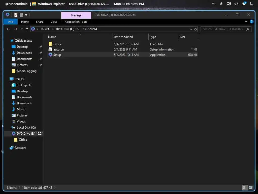Screen dimensions: 258x194
Task: Refresh the DVD Drive folder view
Action: click(x=196, y=29)
